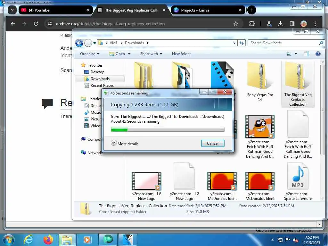Change the view icon in Explorer toolbar
The width and height of the screenshot is (328, 246).
pyautogui.click(x=289, y=54)
